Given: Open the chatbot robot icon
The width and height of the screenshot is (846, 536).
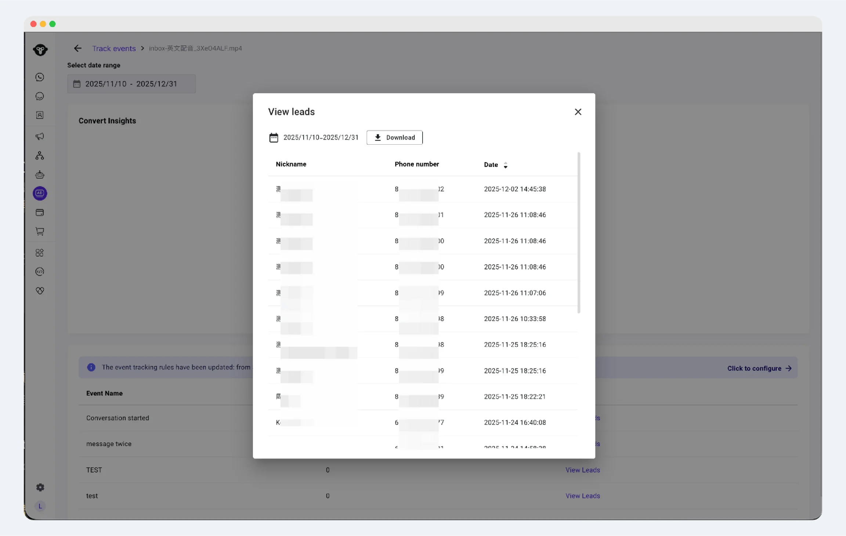Looking at the screenshot, I should [x=40, y=175].
